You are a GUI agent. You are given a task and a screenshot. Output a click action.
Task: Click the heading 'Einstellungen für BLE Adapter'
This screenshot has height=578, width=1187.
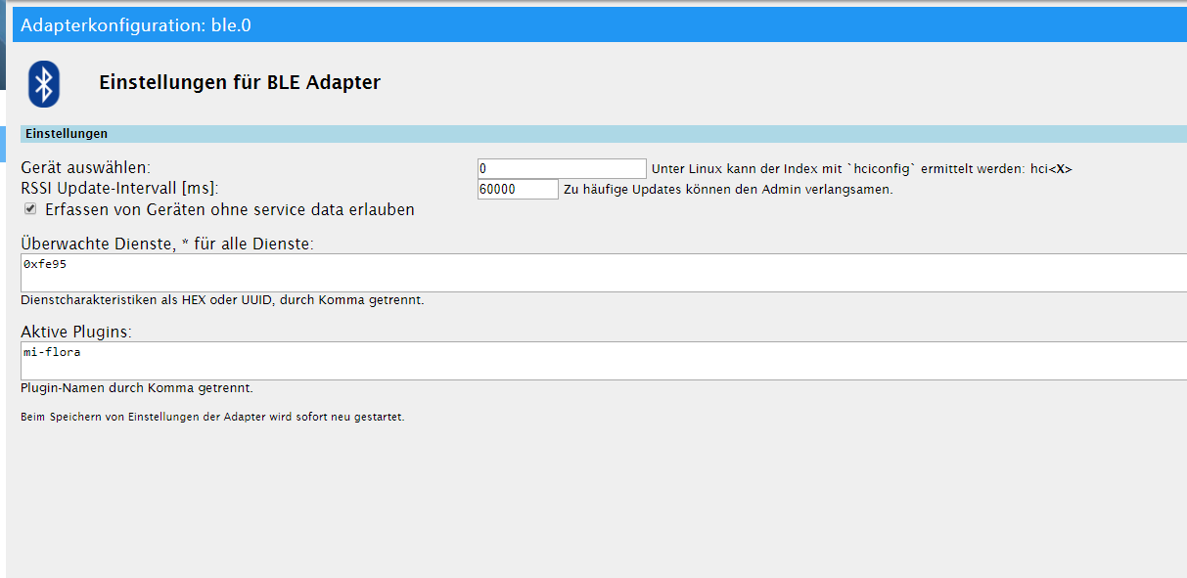tap(240, 83)
